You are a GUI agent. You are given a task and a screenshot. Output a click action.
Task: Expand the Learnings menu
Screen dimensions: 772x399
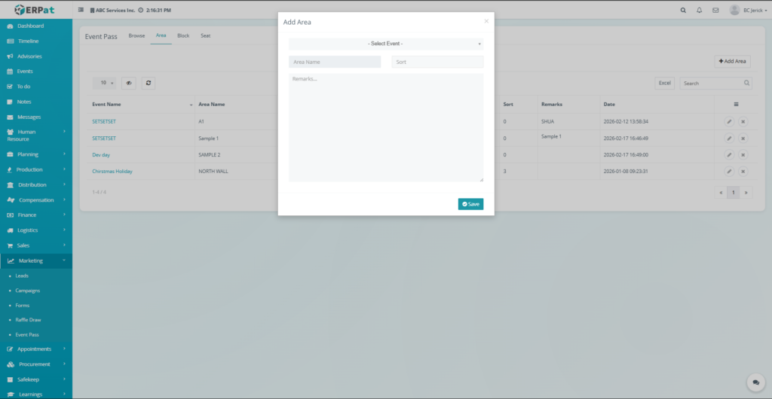tap(36, 394)
